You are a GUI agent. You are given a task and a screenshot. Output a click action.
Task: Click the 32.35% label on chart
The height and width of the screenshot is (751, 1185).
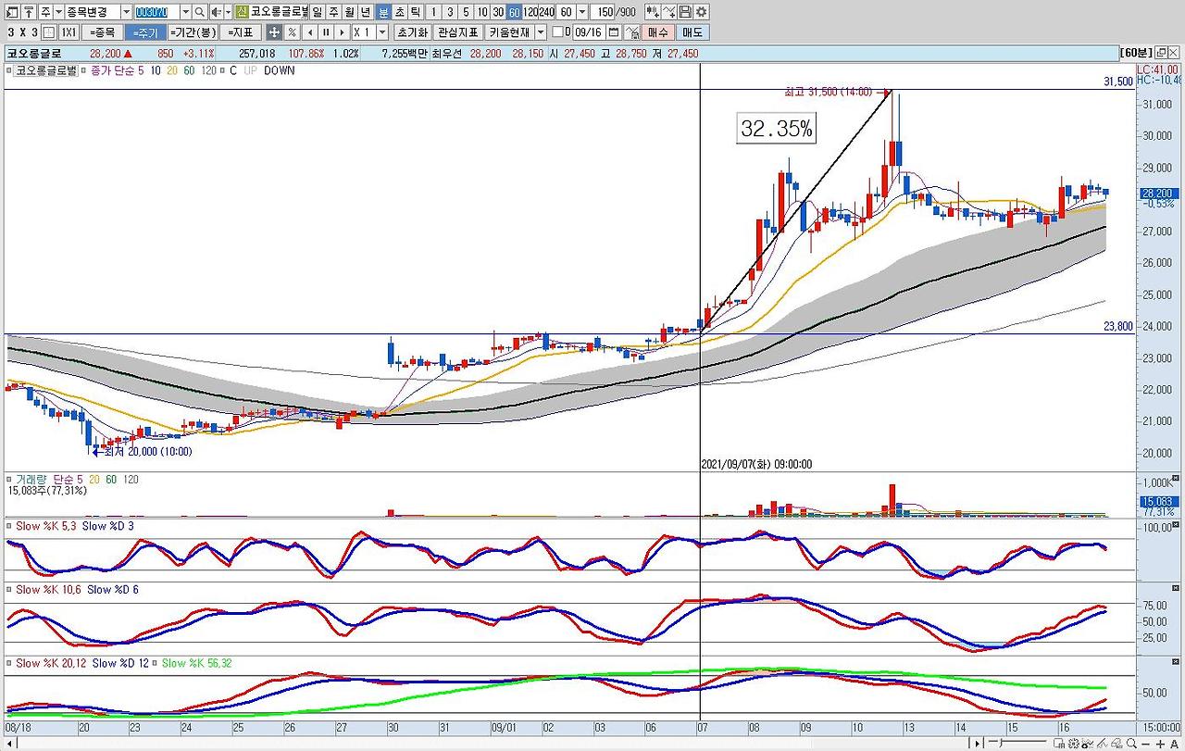point(777,129)
